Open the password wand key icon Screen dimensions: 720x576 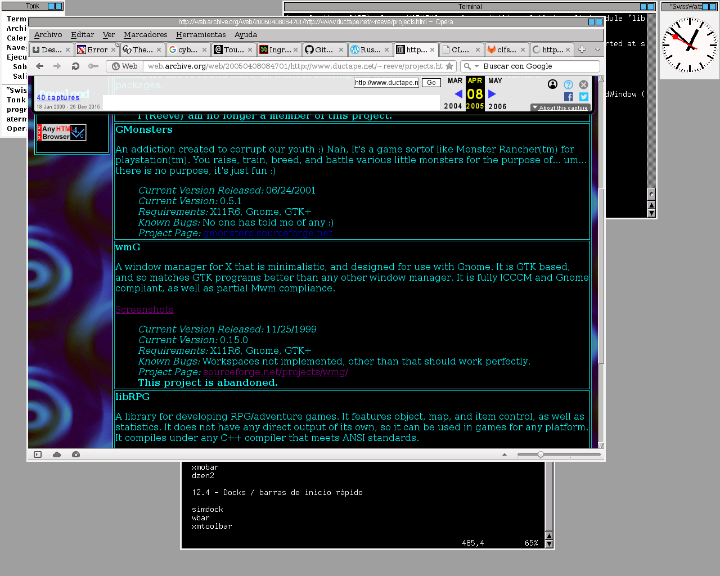[x=93, y=66]
